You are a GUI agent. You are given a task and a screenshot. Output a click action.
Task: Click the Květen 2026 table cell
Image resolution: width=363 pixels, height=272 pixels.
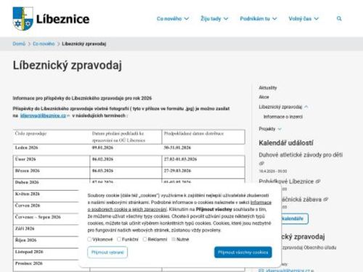(46, 196)
